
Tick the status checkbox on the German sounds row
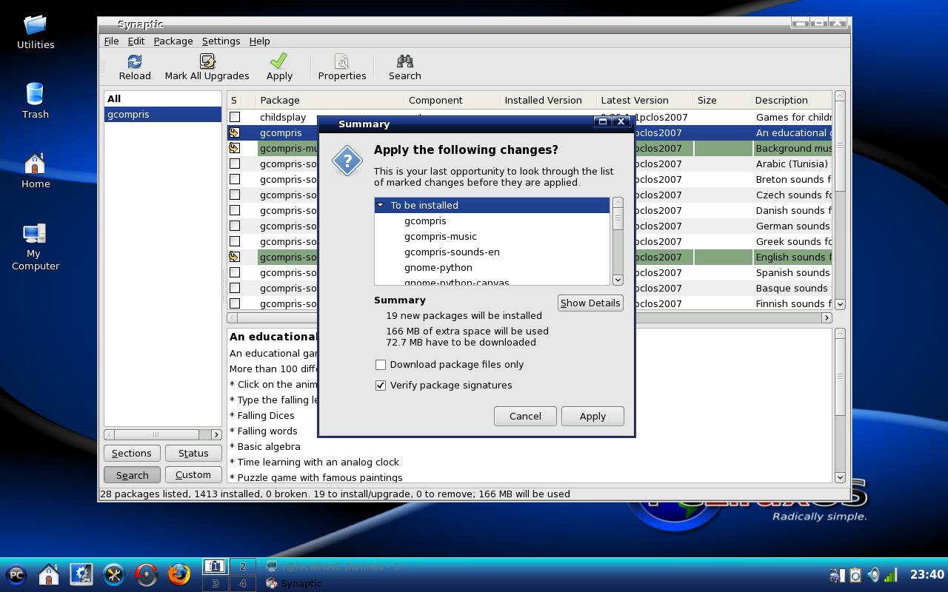(x=235, y=226)
